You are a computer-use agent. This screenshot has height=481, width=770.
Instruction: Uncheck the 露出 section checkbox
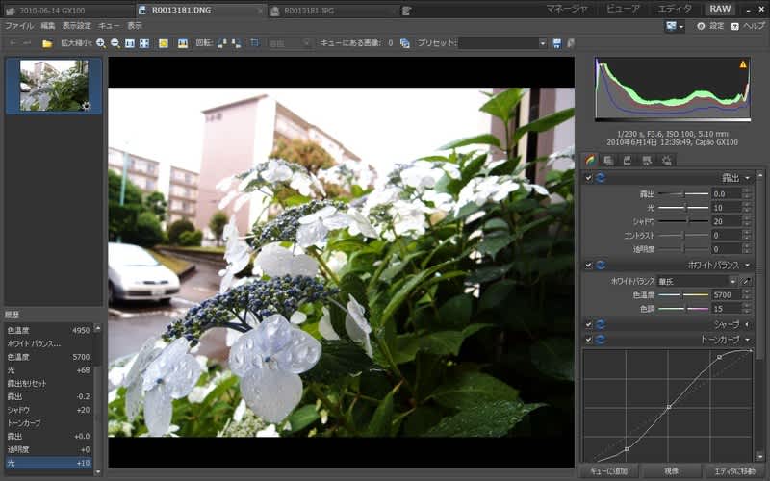588,178
